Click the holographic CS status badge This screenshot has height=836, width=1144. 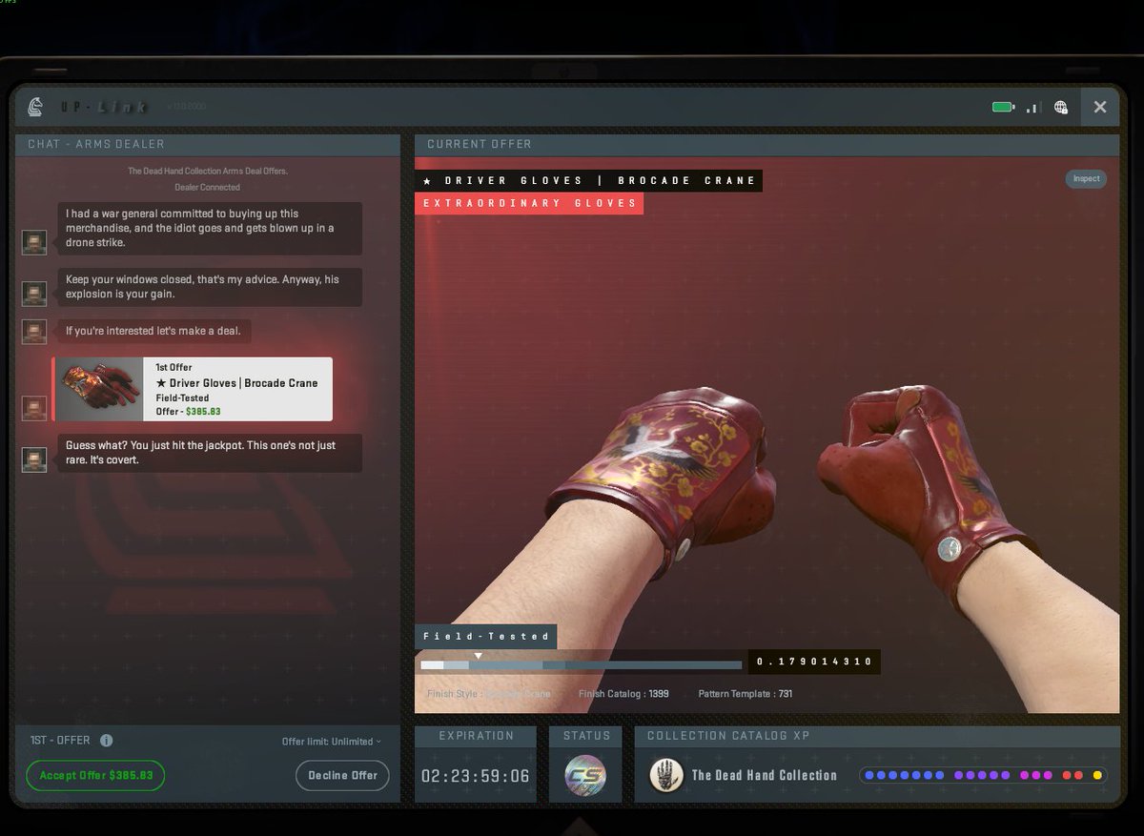[x=584, y=774]
